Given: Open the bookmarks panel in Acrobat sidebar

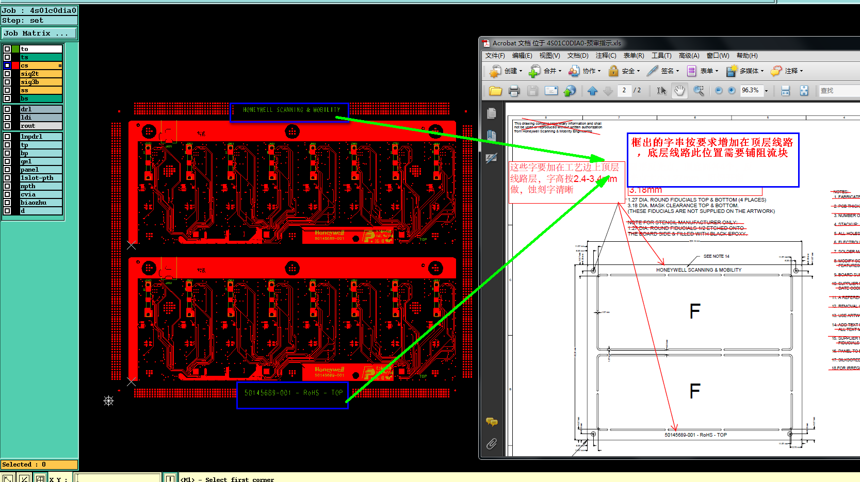Looking at the screenshot, I should (491, 136).
